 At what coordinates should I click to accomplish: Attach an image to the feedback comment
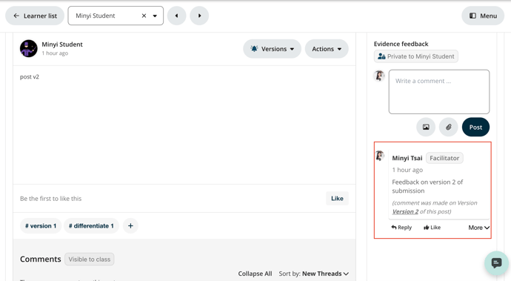pyautogui.click(x=426, y=127)
